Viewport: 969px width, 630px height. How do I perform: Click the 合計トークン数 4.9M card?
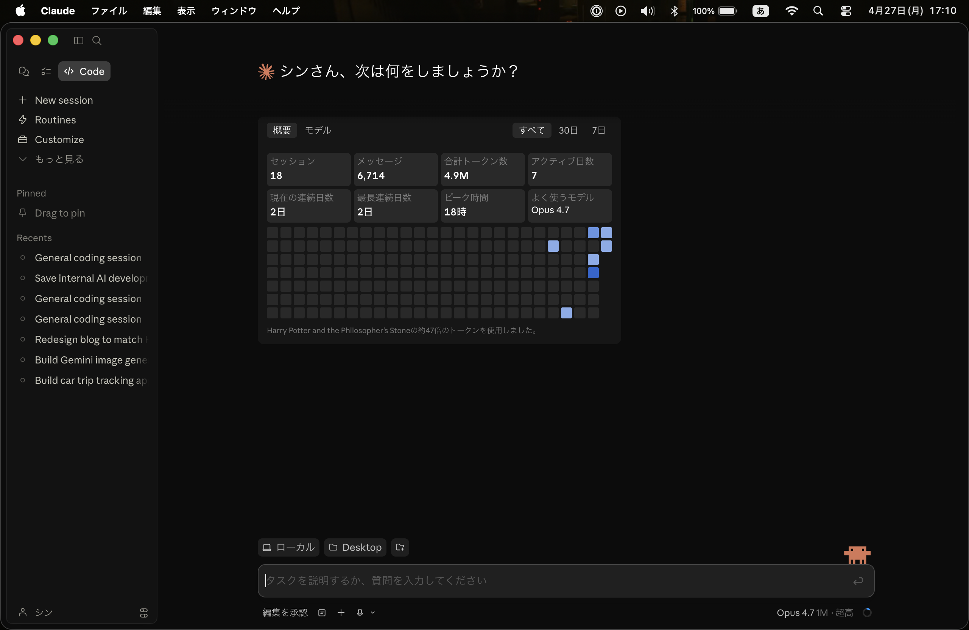coord(483,169)
